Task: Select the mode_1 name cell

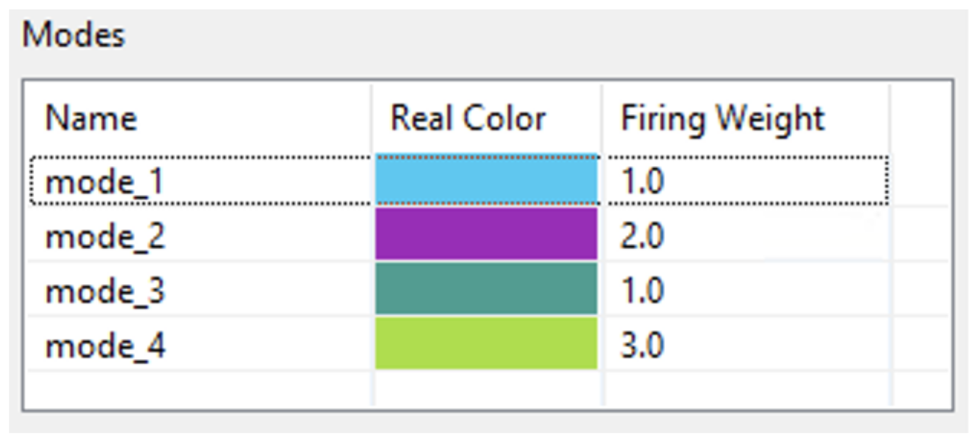Action: pos(104,182)
